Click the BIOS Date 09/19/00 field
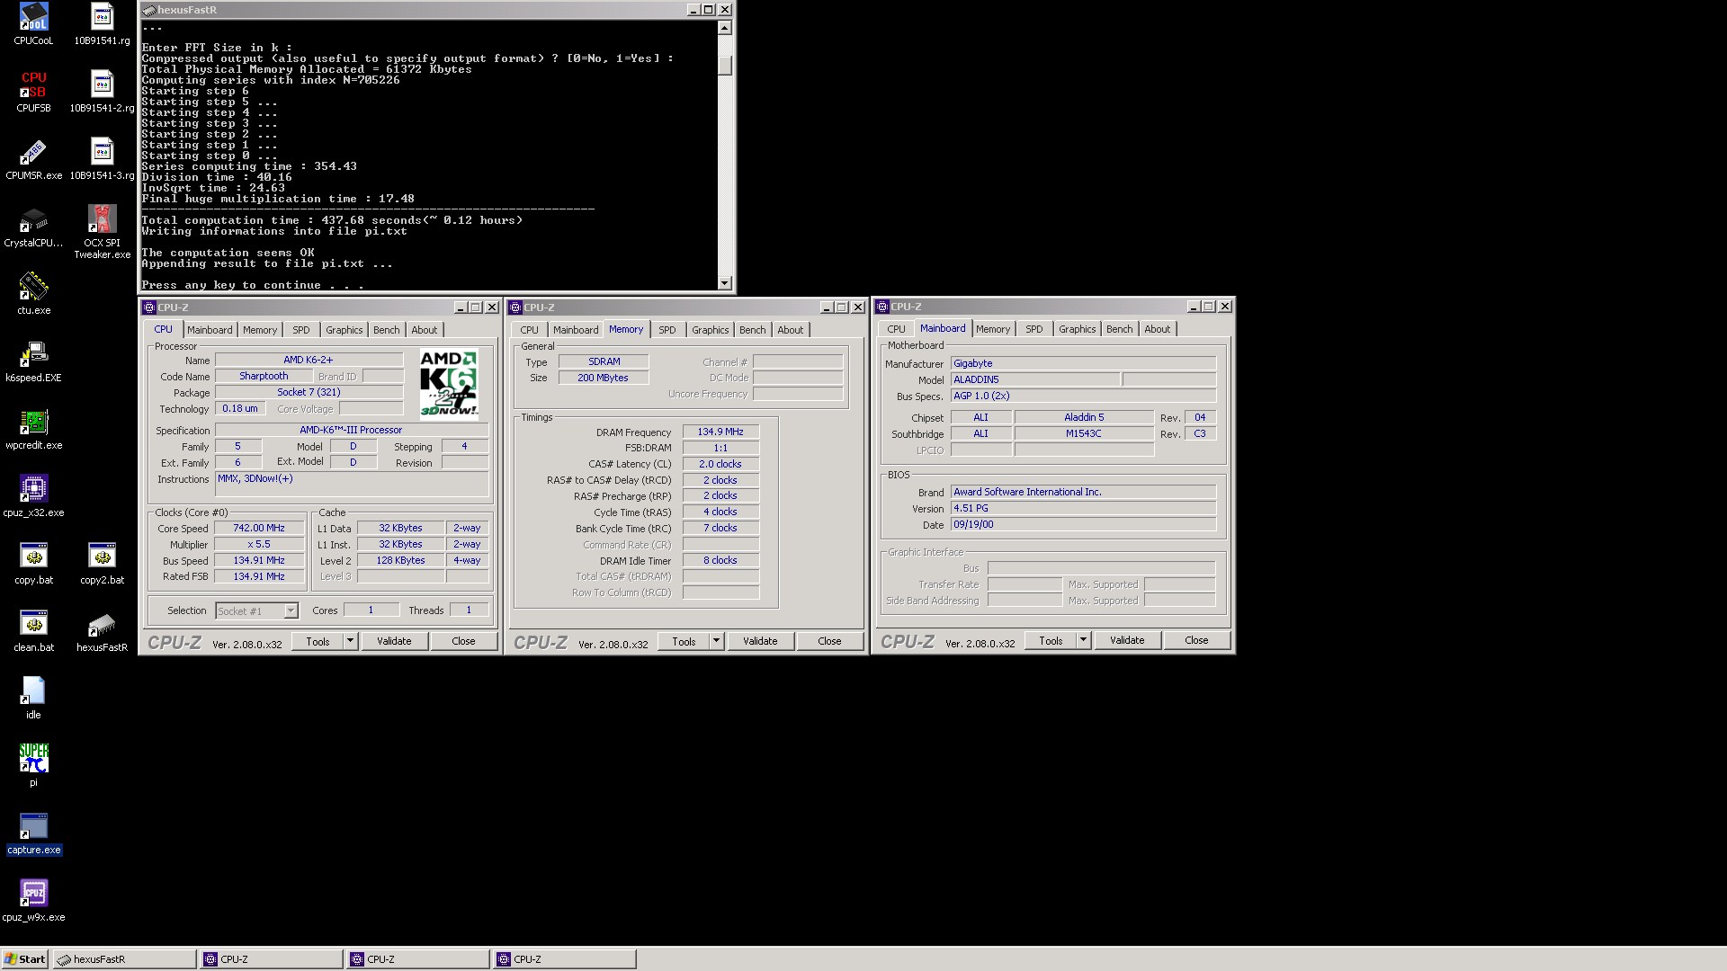 point(1084,525)
